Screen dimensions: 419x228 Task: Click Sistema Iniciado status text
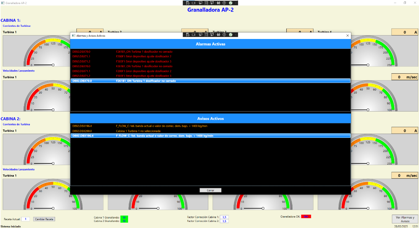coord(10,226)
